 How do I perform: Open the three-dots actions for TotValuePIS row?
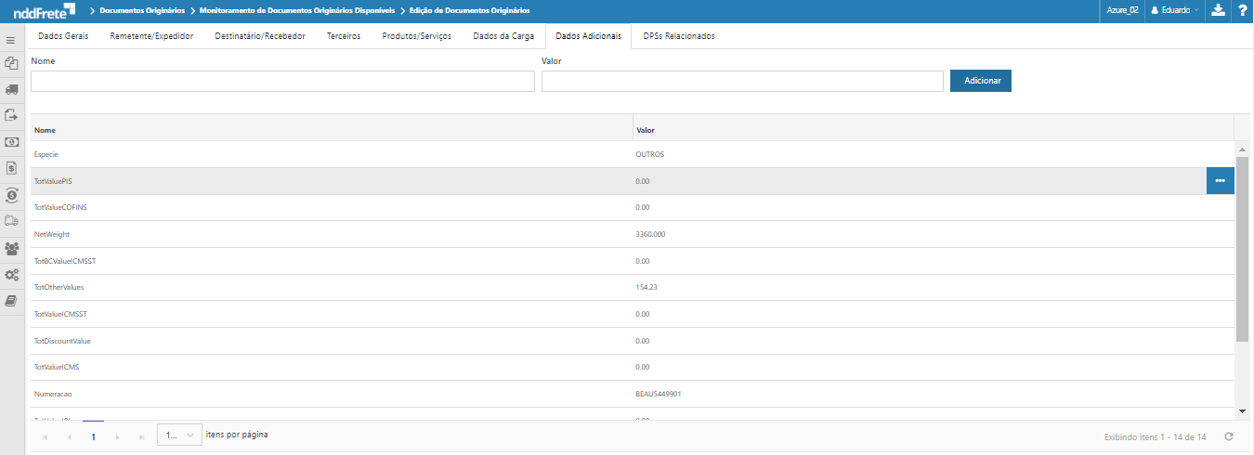(1220, 181)
